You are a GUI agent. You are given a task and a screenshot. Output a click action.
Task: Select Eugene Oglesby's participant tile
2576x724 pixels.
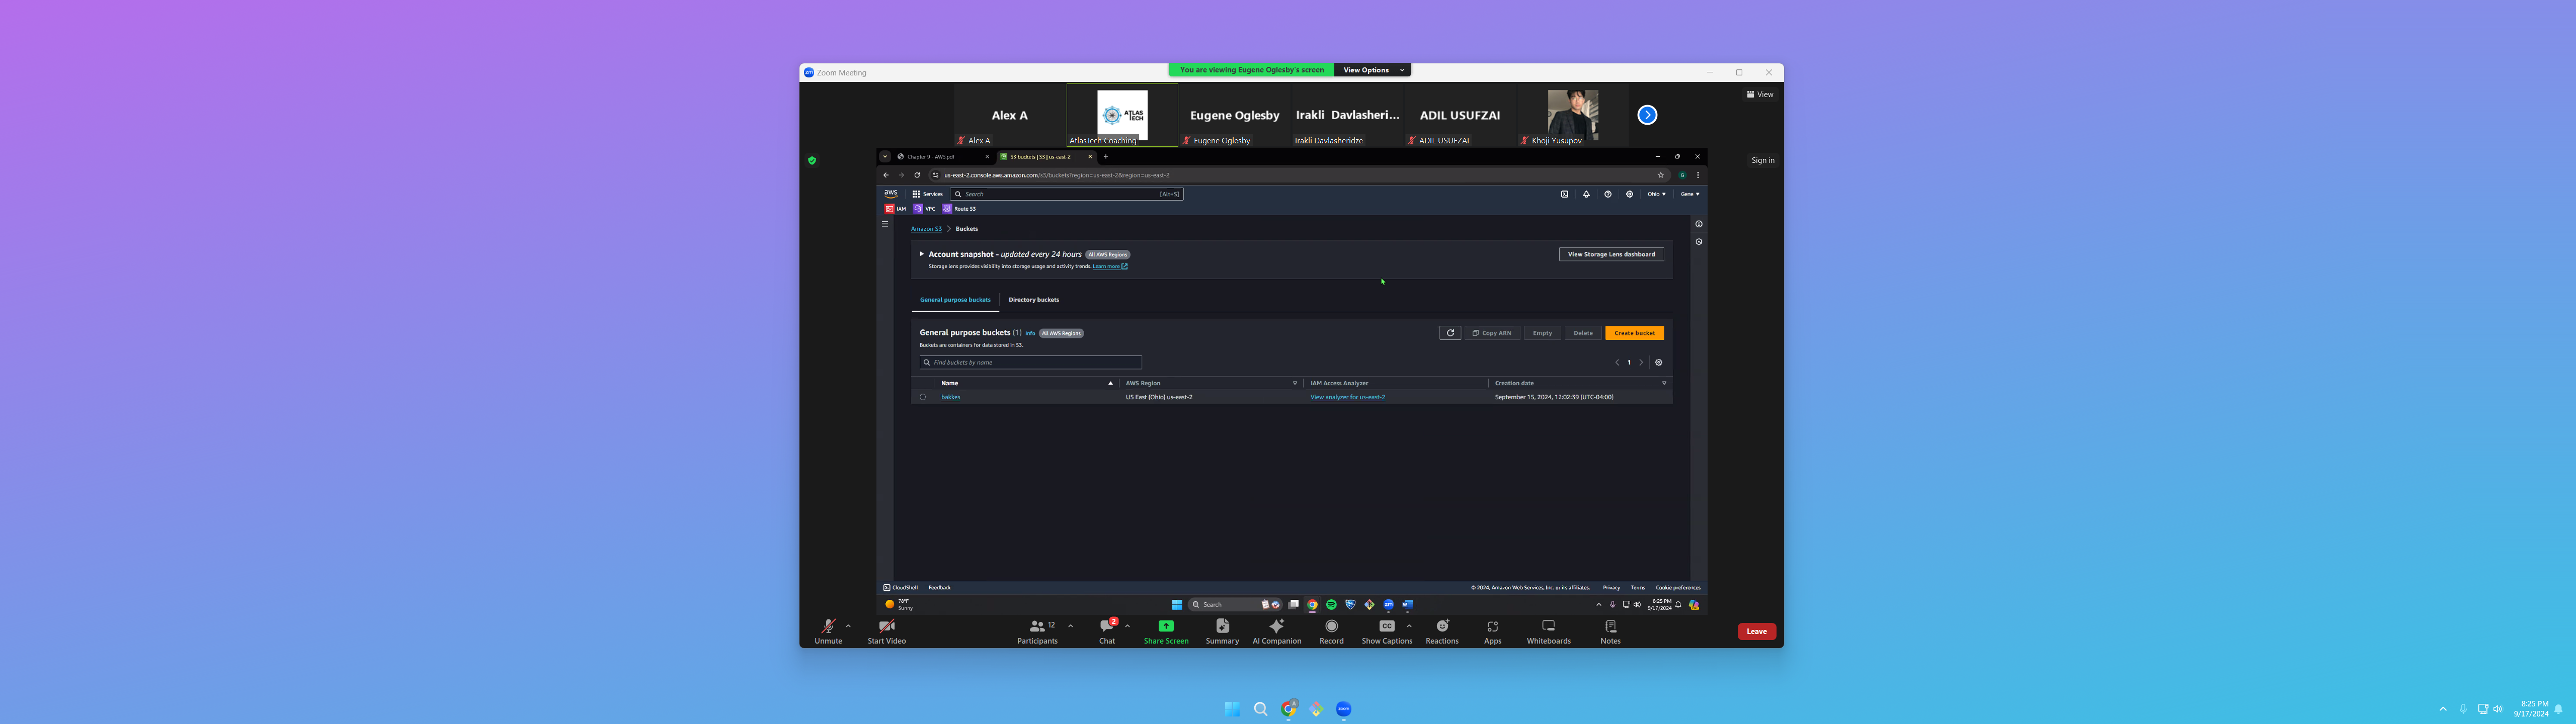[1234, 115]
